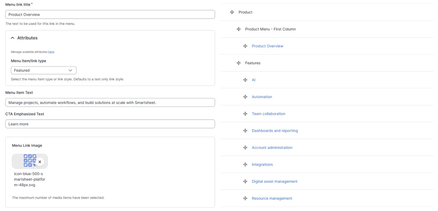Image resolution: width=438 pixels, height=211 pixels.
Task: Click the drag handle next to Product
Action: pyautogui.click(x=232, y=12)
